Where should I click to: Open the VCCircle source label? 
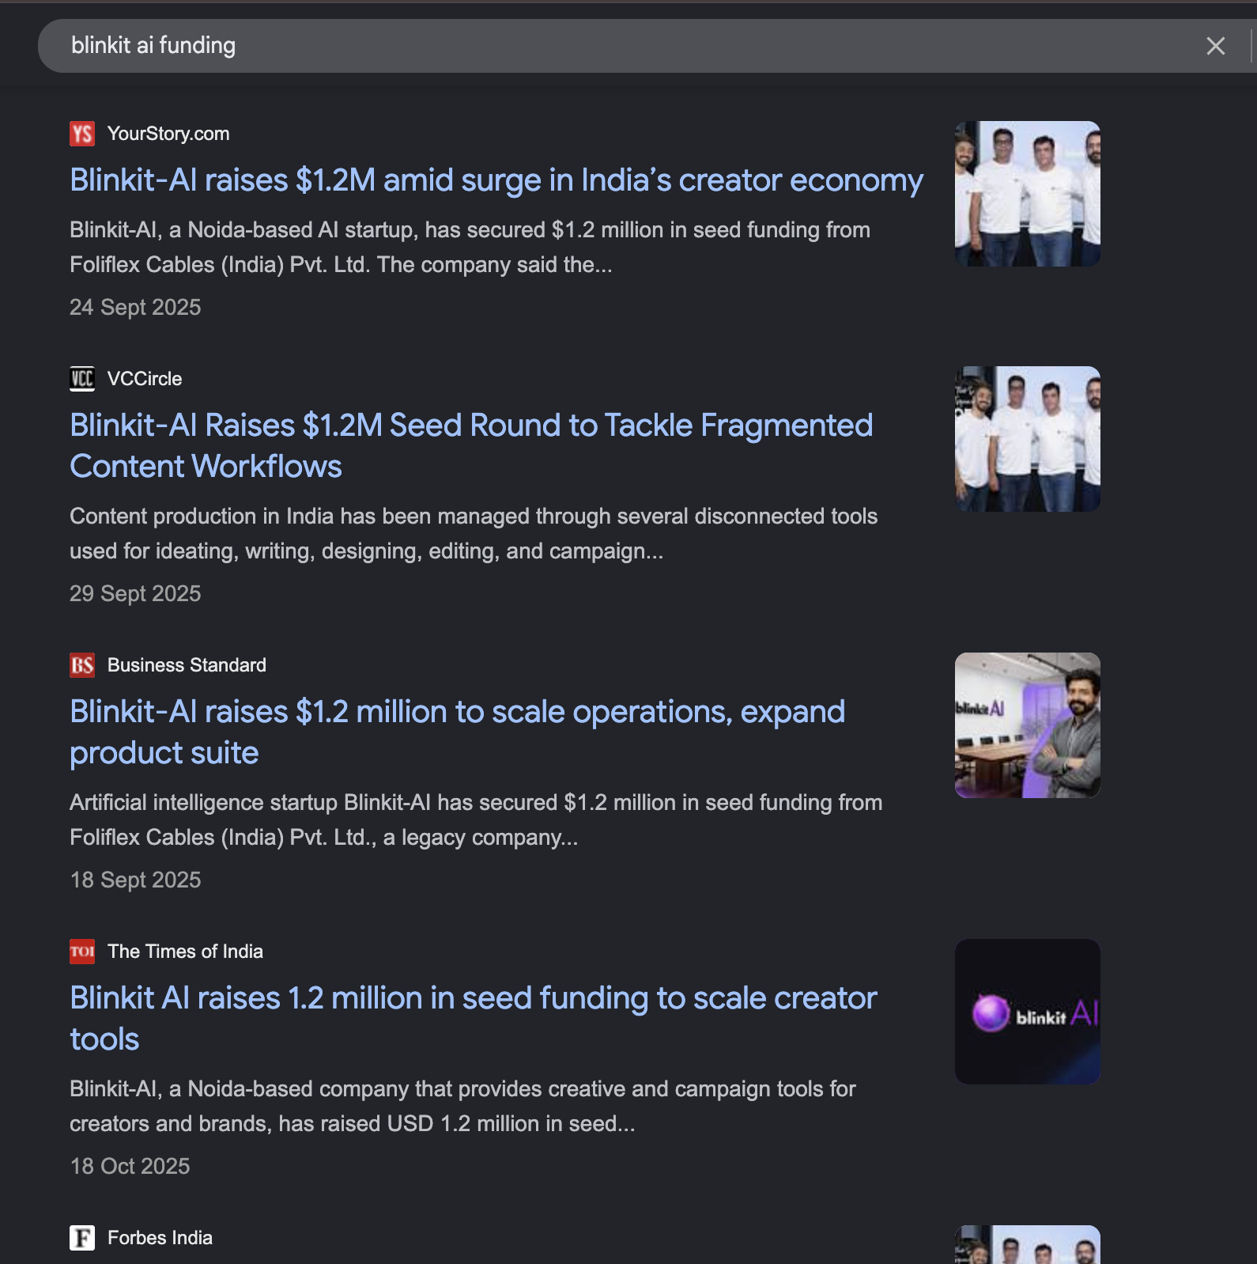(x=145, y=379)
